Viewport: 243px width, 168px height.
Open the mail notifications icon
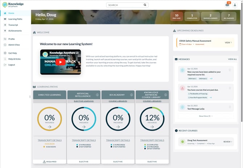tap(227, 5)
